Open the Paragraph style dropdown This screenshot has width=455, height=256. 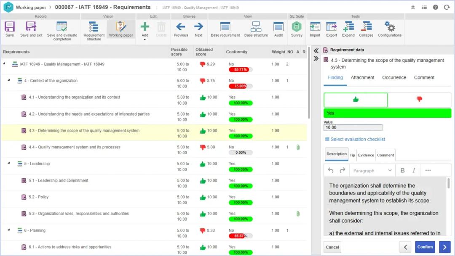click(x=372, y=170)
